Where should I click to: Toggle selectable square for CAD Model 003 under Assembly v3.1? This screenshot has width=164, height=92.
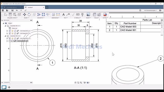pyautogui.click(x=15, y=31)
